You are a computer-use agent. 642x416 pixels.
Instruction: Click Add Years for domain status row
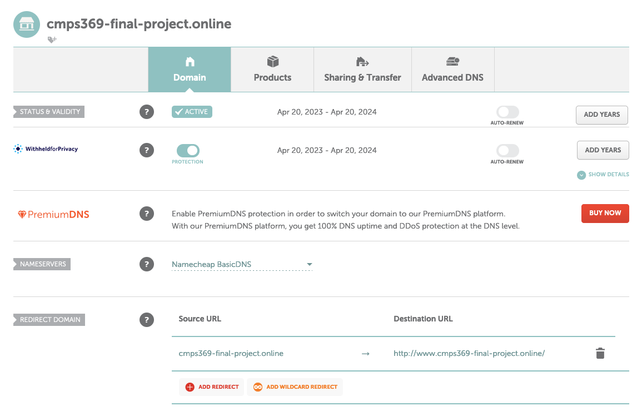[x=601, y=115]
